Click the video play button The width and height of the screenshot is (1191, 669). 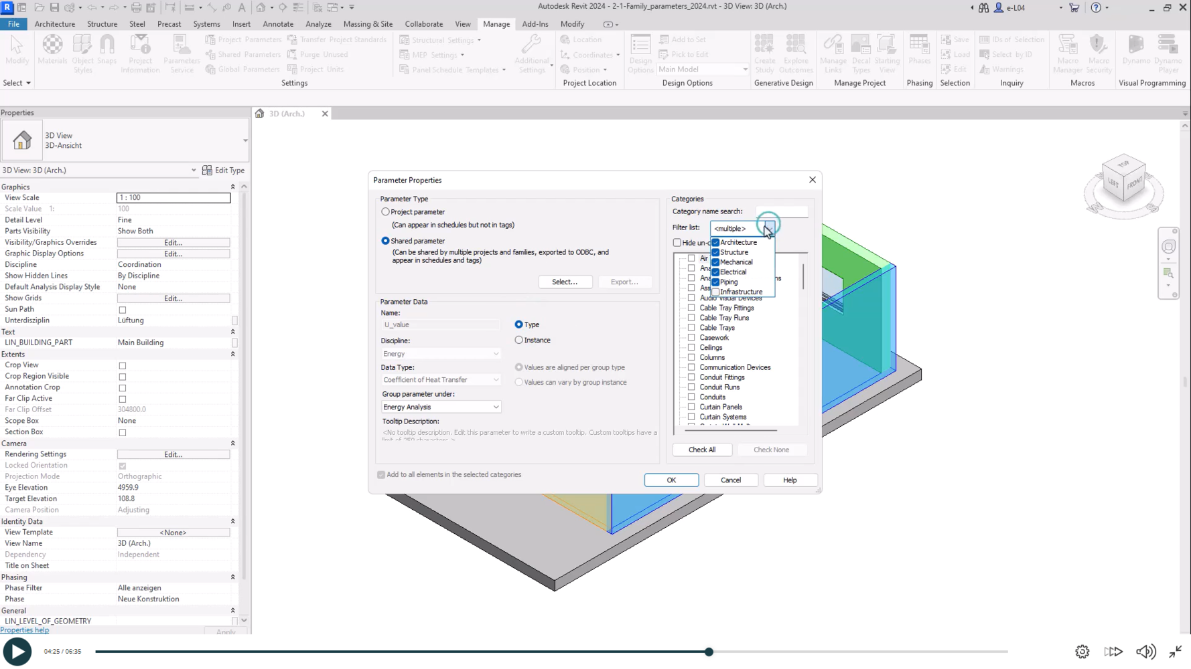17,652
